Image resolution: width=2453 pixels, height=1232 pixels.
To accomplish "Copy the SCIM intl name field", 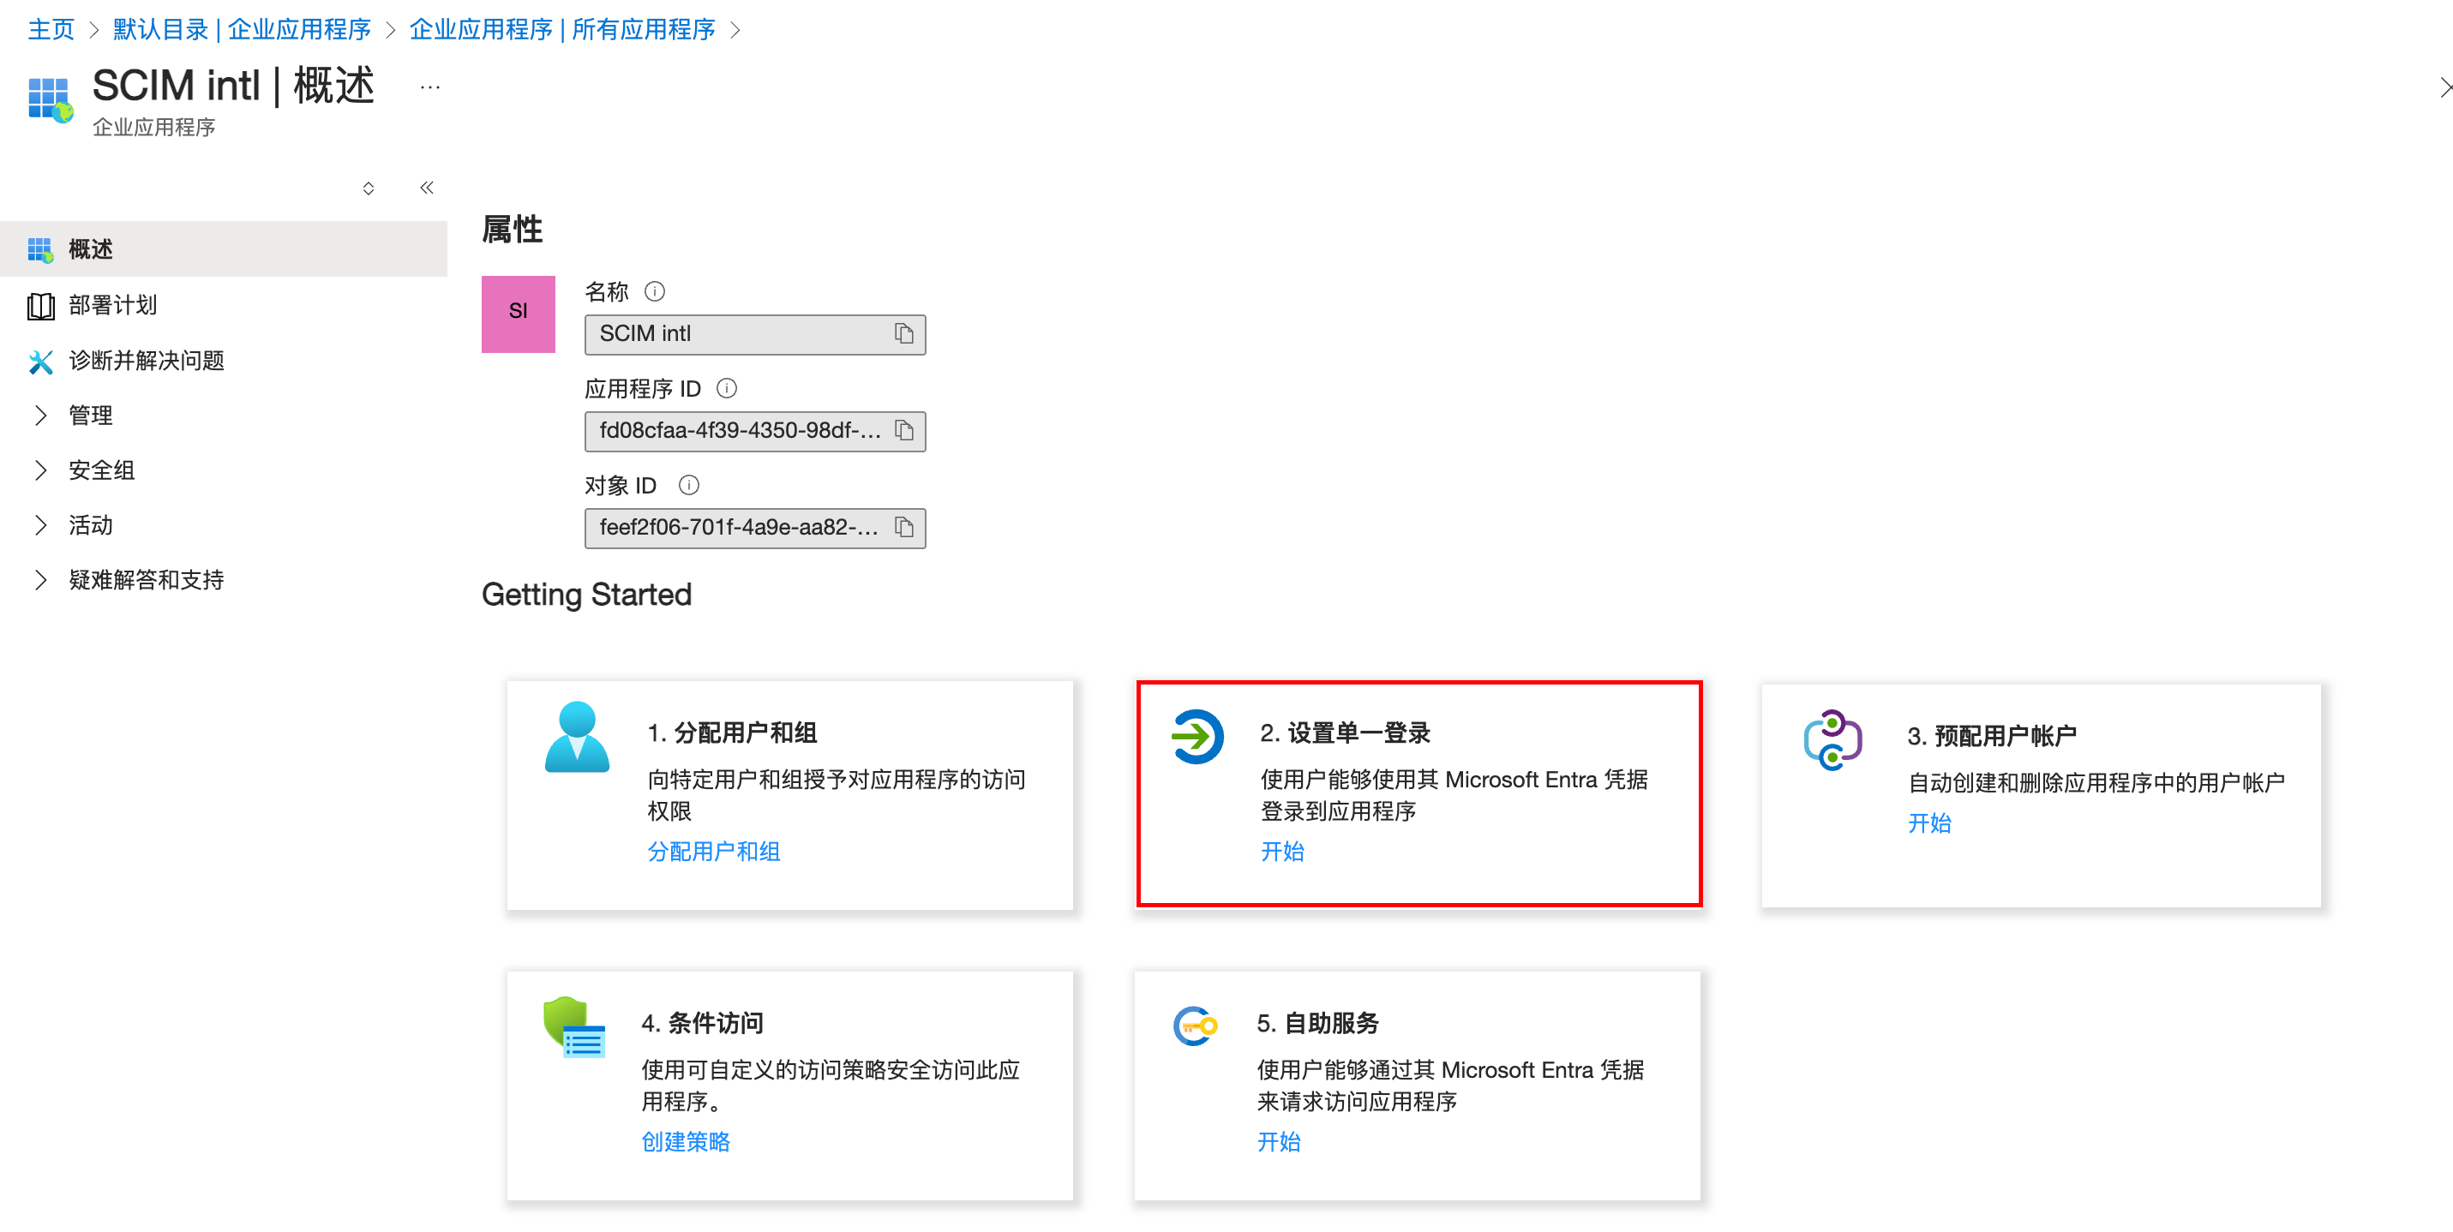I will point(903,333).
